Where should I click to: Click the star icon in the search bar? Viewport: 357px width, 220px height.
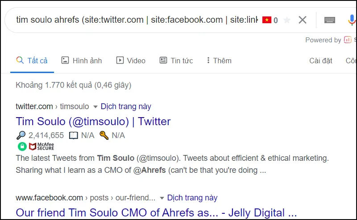287,20
